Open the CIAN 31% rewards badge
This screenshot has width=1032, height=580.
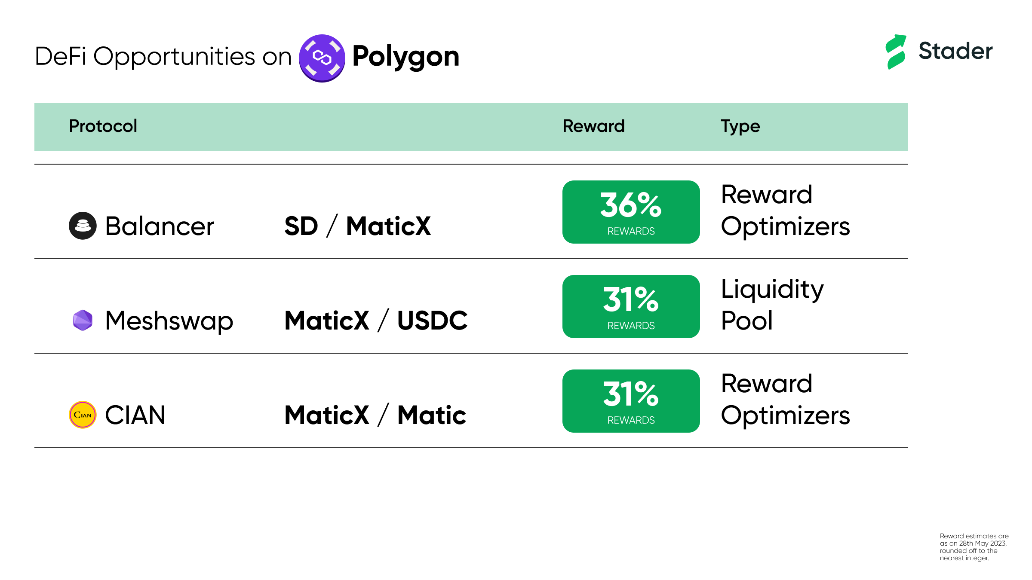631,401
